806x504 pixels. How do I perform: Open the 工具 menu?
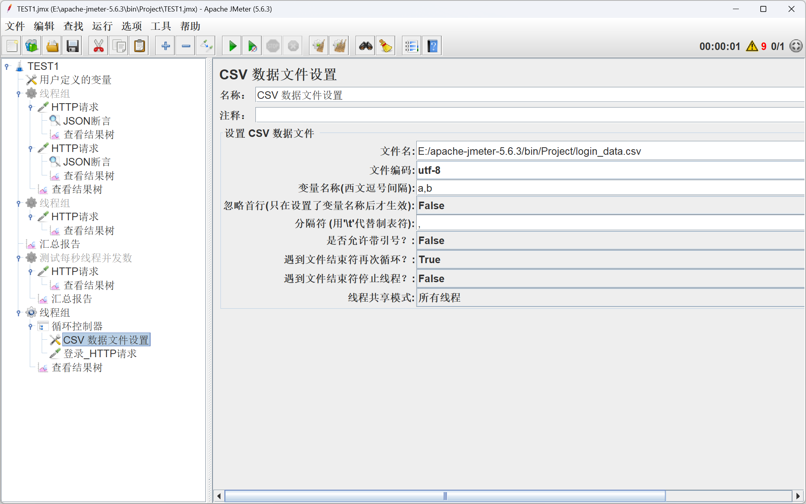pyautogui.click(x=161, y=26)
